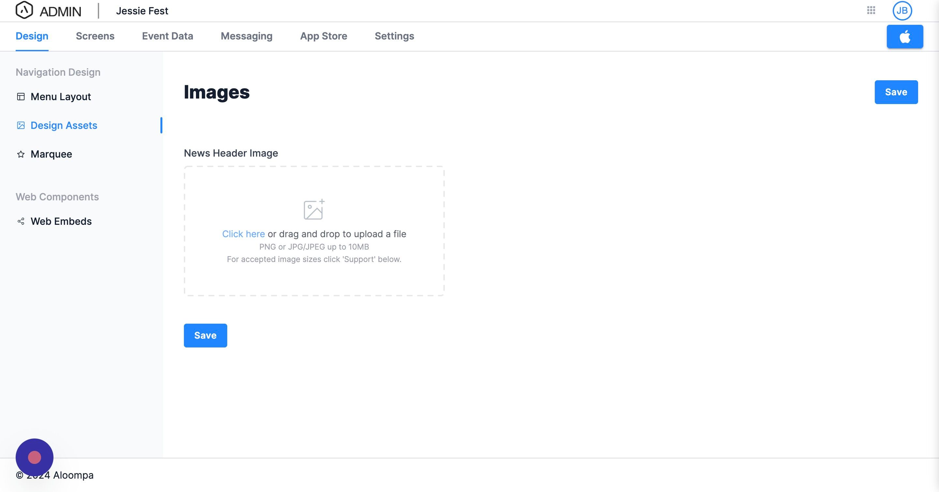Screen dimensions: 939x492
Task: Click the 'Click here' upload link
Action: pos(243,234)
